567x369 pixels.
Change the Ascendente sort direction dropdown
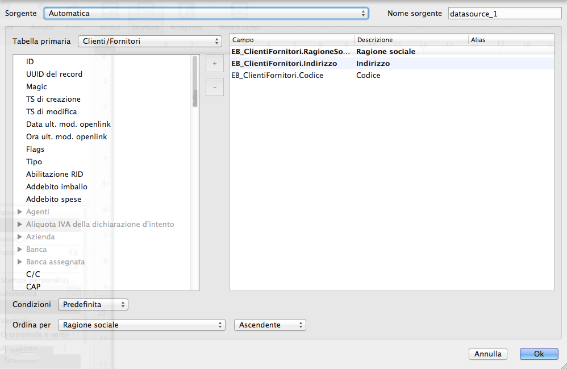pos(270,325)
